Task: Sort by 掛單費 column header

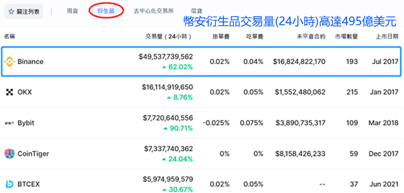Action: [221, 36]
